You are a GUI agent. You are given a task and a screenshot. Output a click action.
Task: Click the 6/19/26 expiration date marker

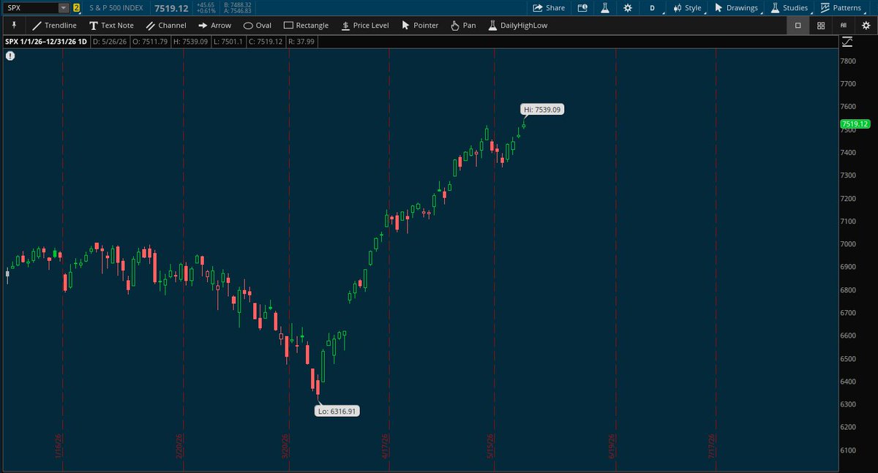click(612, 446)
